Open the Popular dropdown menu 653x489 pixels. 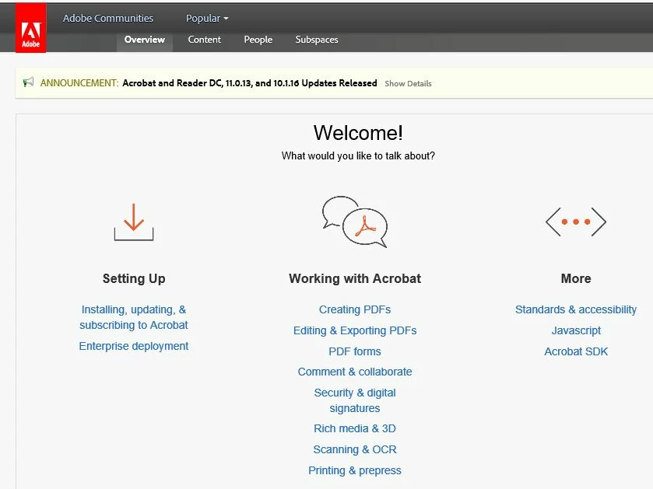click(x=207, y=19)
